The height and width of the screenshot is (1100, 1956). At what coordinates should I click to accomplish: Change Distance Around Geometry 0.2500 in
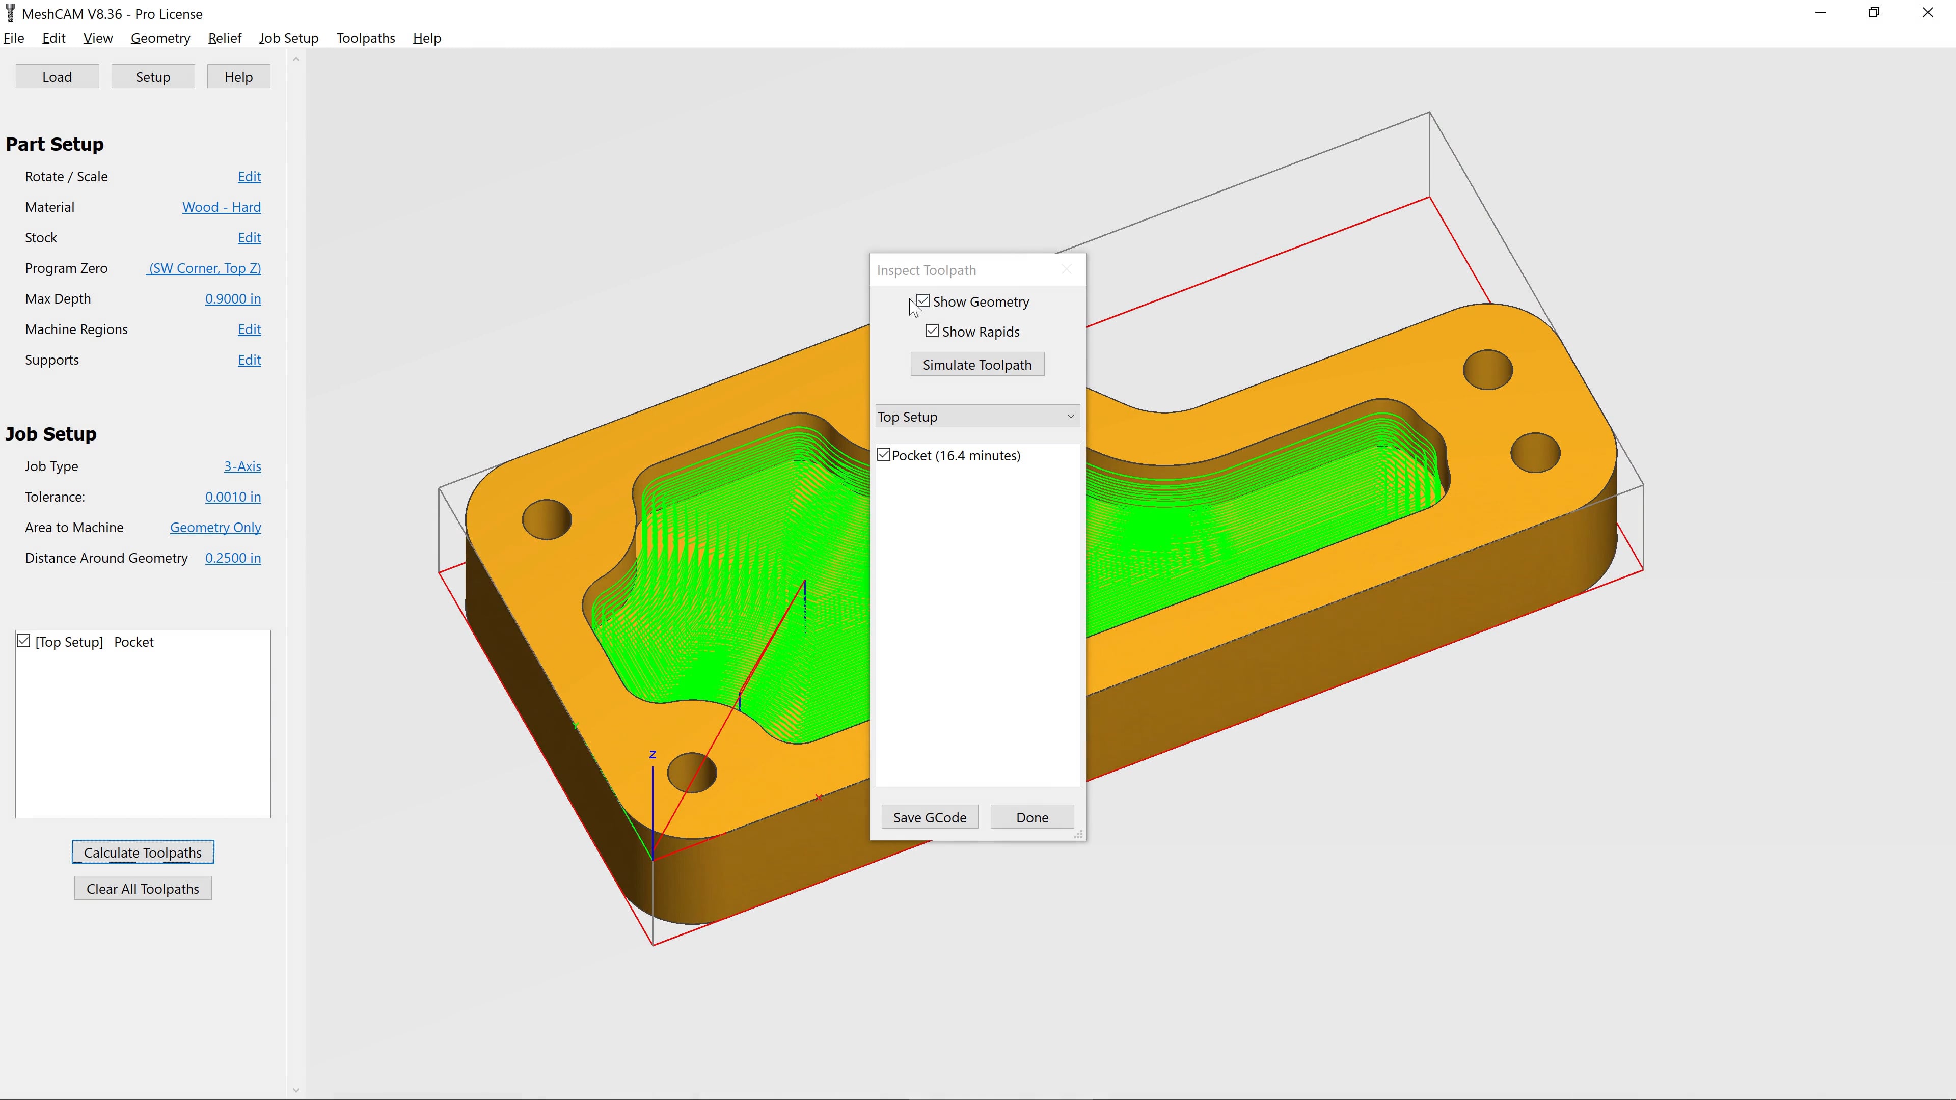click(233, 558)
